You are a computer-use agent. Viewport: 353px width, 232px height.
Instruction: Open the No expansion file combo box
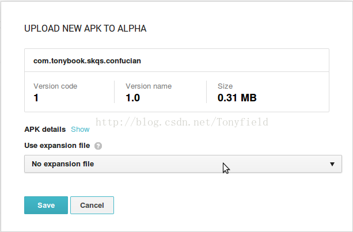(x=183, y=164)
